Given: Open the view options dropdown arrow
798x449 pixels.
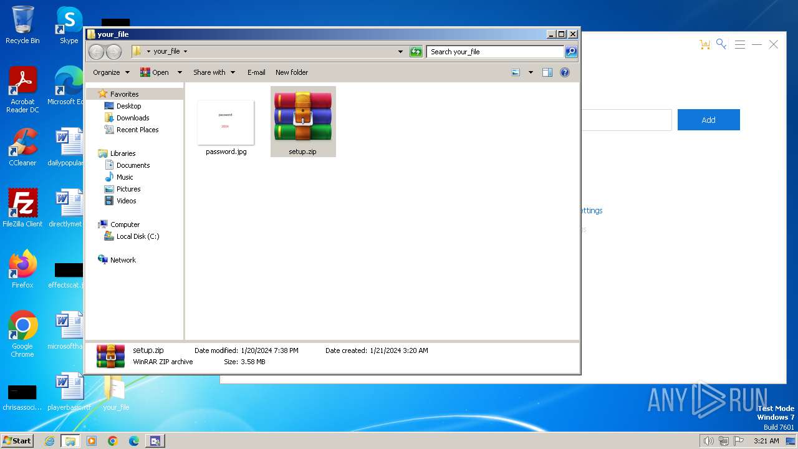Looking at the screenshot, I should (x=531, y=72).
